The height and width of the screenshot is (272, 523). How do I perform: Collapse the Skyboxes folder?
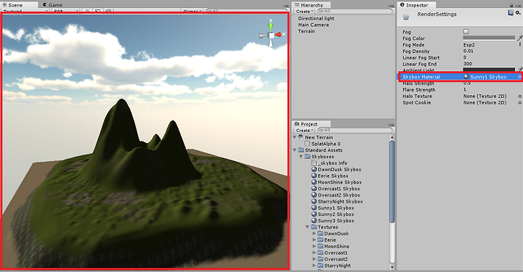point(301,157)
